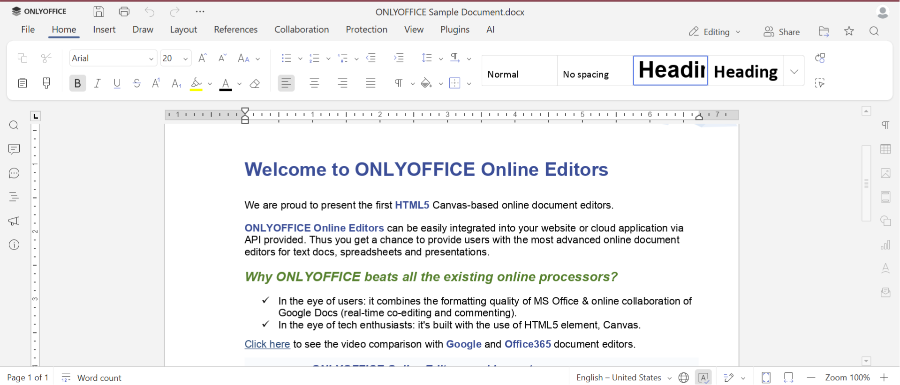This screenshot has width=900, height=385.
Task: Open table settings in right sidebar
Action: pos(885,149)
